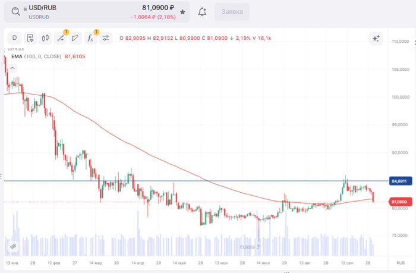Select the trend line drawing tool
This screenshot has width=416, height=273.
coord(75,38)
